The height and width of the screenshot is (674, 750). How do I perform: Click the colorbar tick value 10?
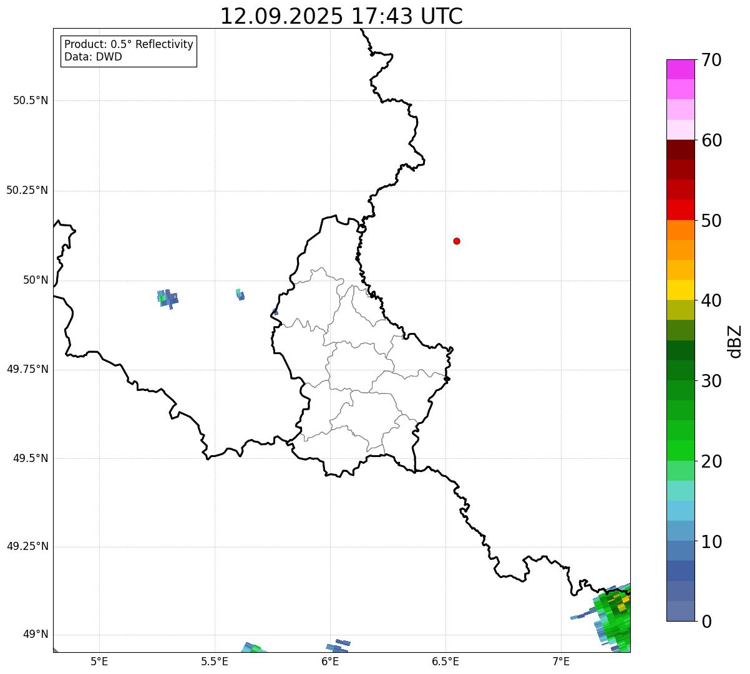[711, 541]
